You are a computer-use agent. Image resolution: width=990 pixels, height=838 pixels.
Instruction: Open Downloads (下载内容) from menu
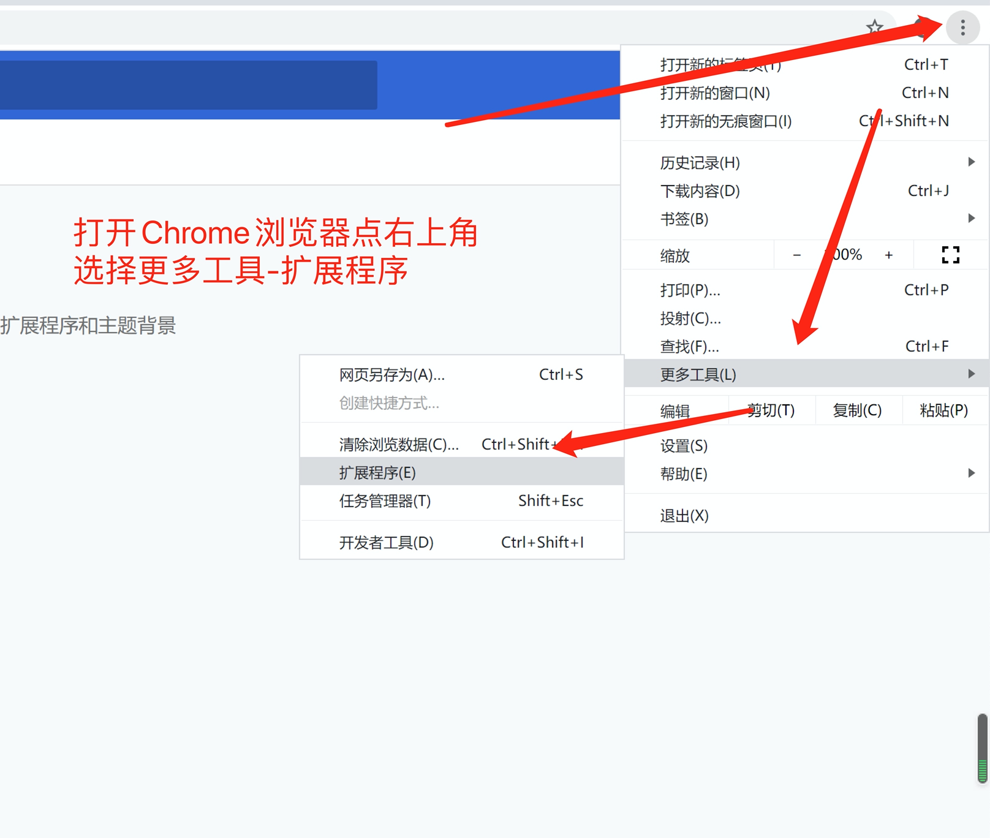(x=805, y=191)
